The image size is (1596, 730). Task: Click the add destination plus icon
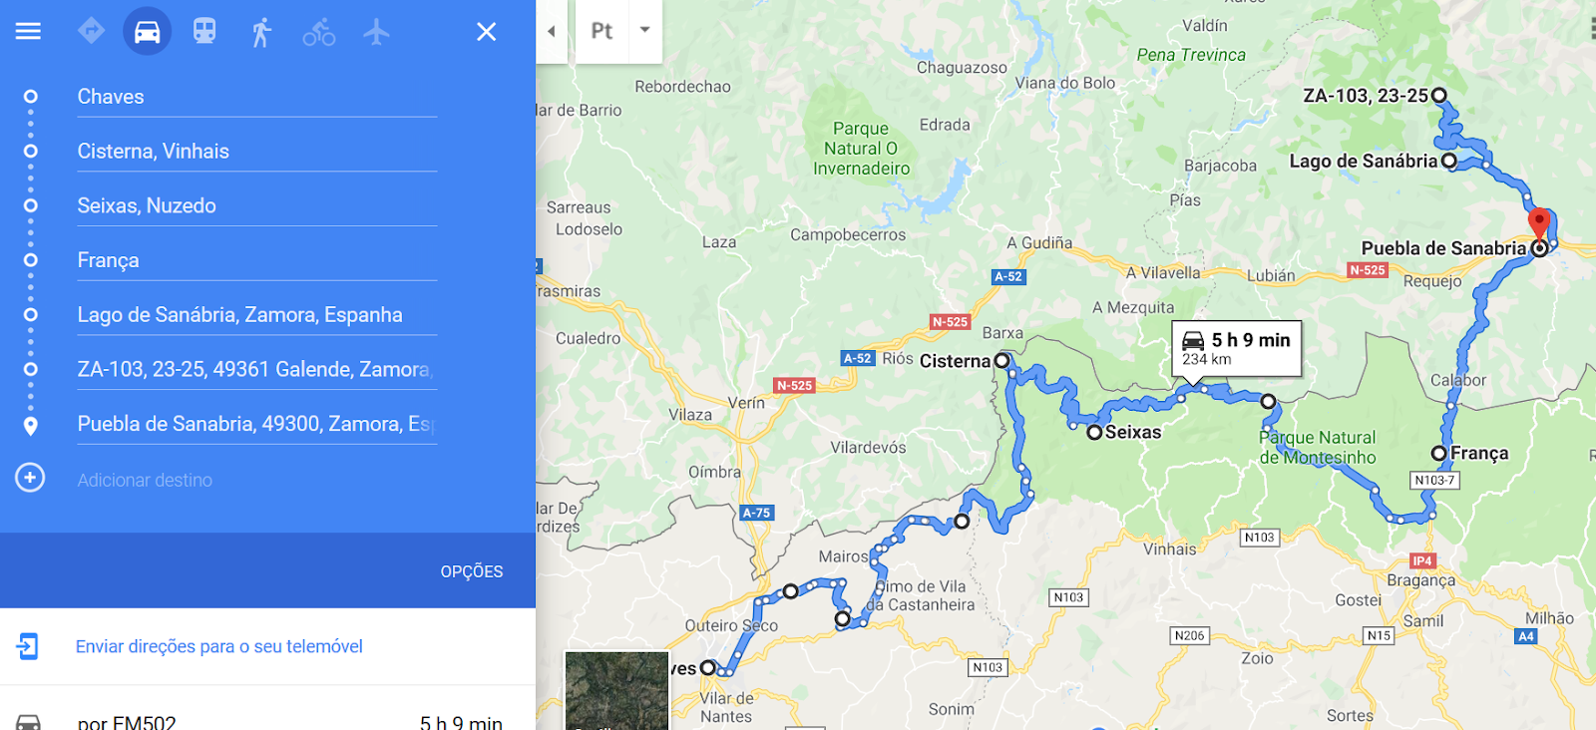tap(30, 478)
